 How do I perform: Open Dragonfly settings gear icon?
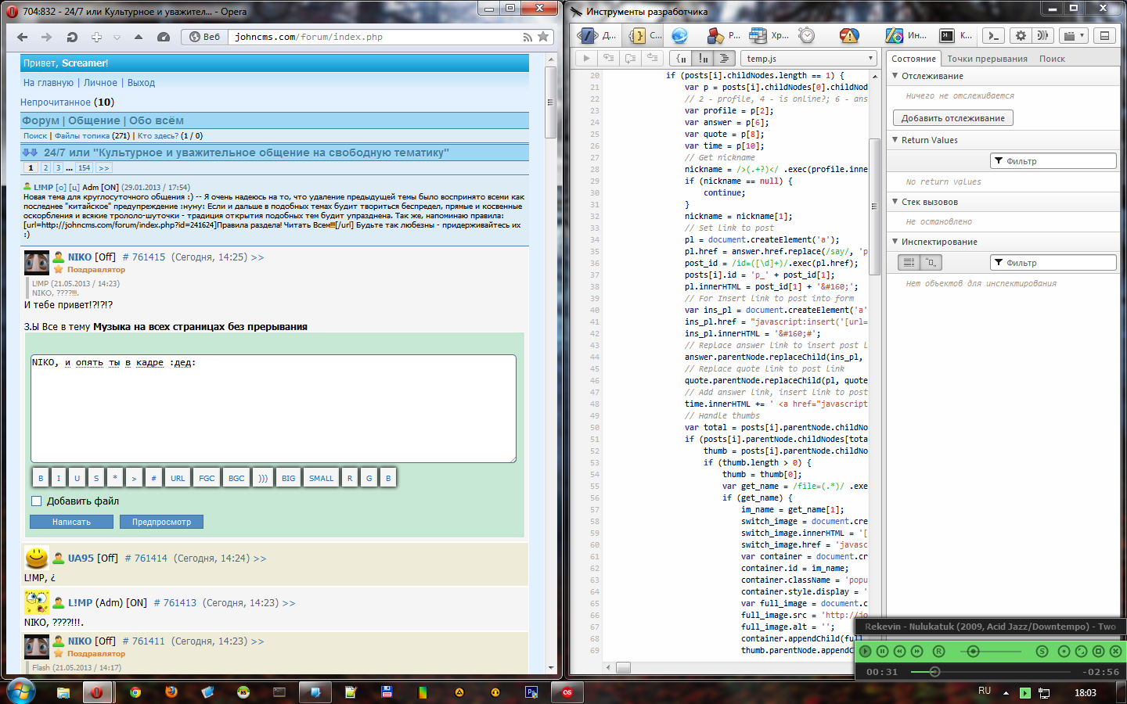pos(1021,35)
